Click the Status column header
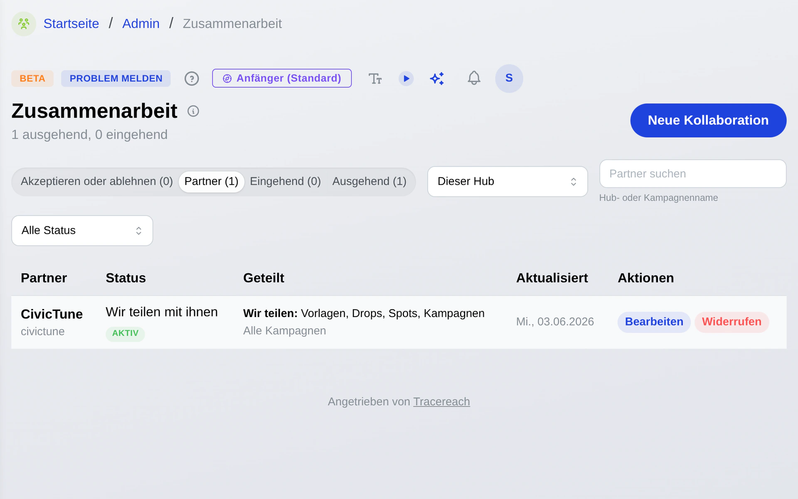The height and width of the screenshot is (499, 798). coord(126,278)
